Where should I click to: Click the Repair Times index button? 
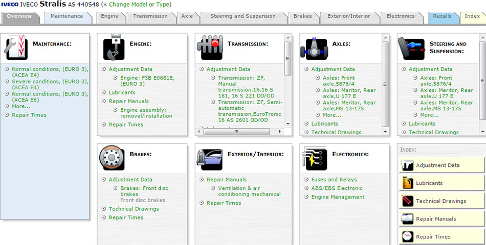441,237
